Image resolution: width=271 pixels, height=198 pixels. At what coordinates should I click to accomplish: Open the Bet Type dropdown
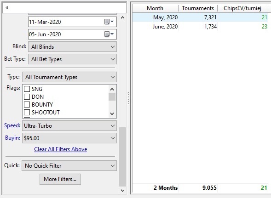click(x=72, y=59)
